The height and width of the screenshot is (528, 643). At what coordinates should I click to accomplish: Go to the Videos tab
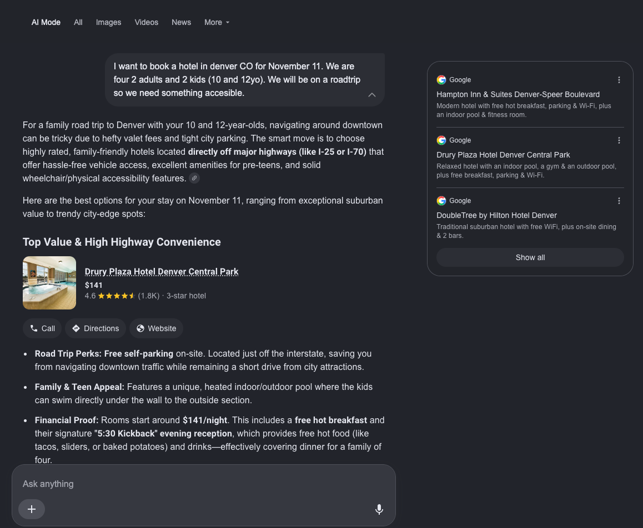(x=147, y=23)
